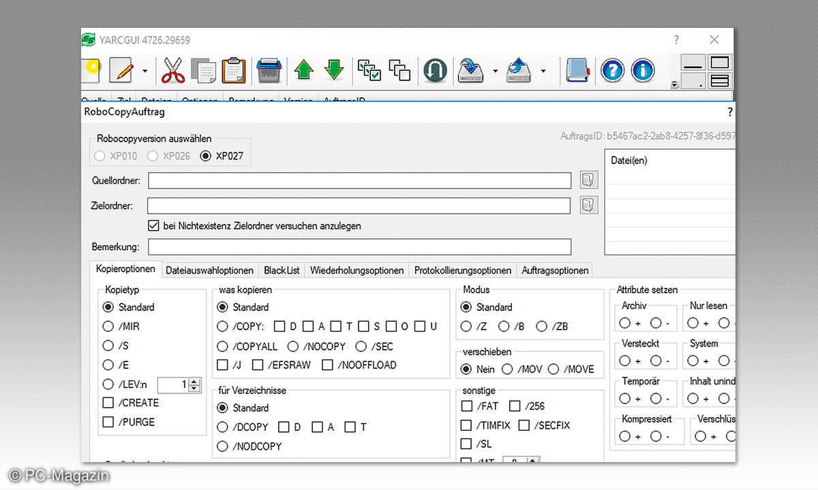Viewport: 818px width, 490px height.
Task: Tick the /TIMFIX checkbox
Action: point(466,425)
